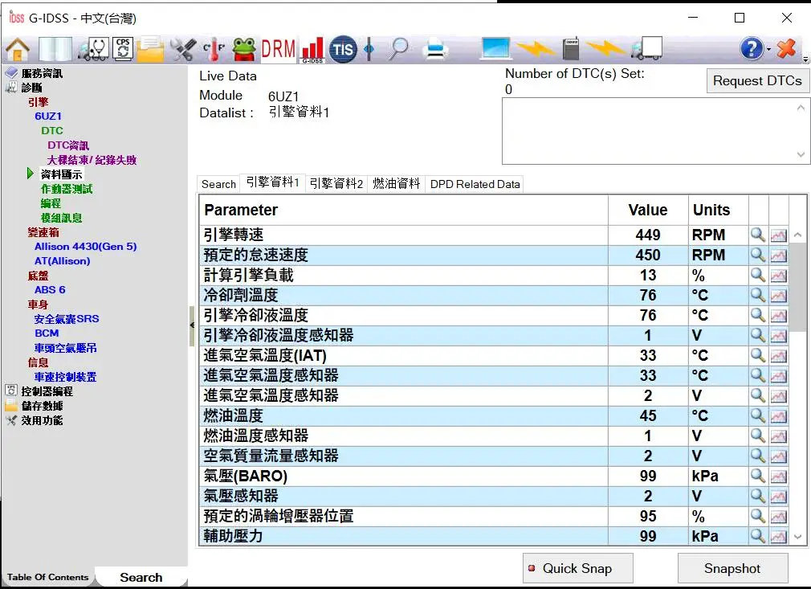Select 作動器測試 in the sidebar tree

(x=67, y=189)
